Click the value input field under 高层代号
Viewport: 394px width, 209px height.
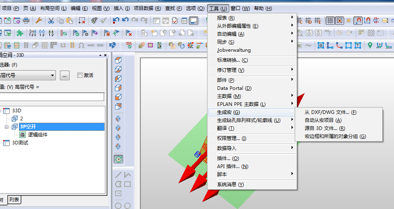51,97
